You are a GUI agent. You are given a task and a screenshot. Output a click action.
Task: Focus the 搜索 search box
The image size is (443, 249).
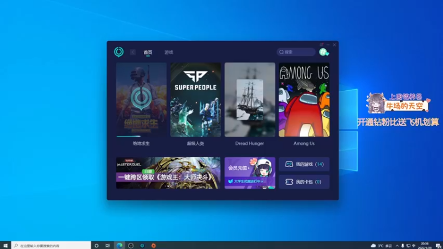[x=296, y=52]
